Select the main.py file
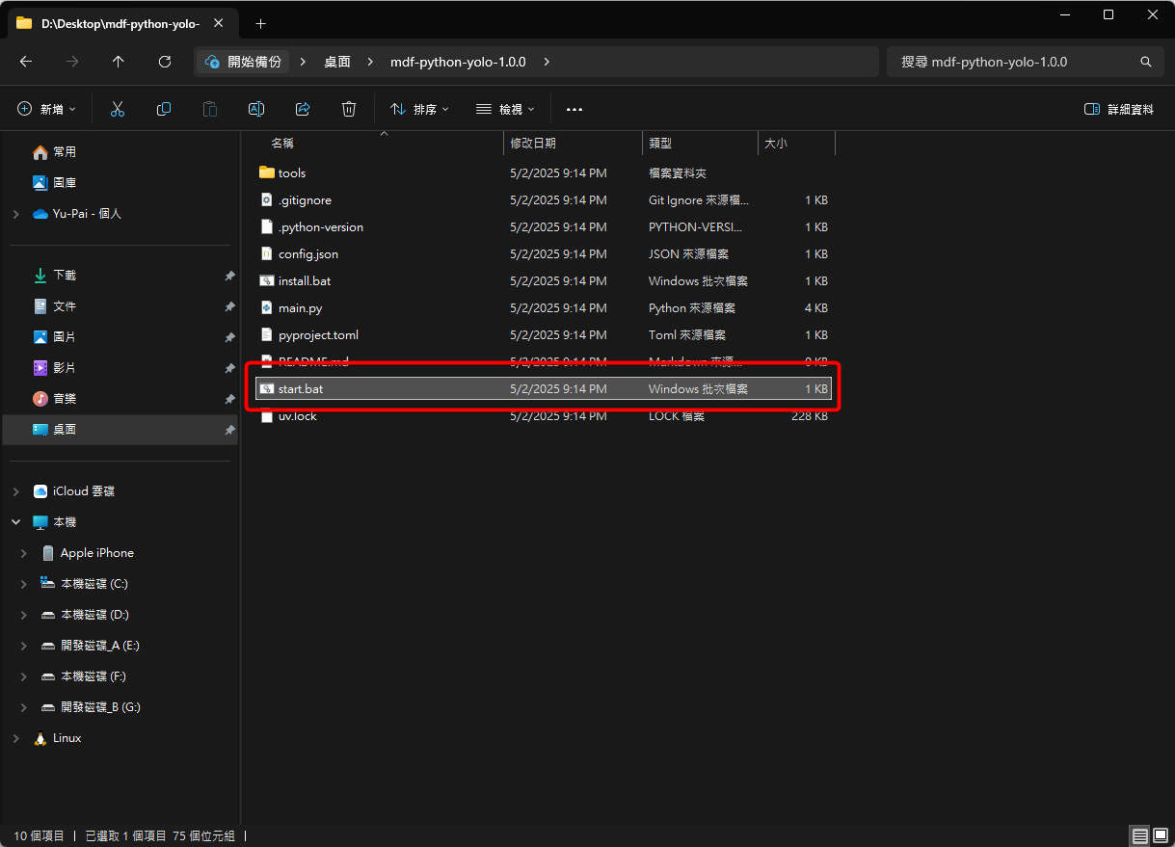This screenshot has height=847, width=1175. 300,308
